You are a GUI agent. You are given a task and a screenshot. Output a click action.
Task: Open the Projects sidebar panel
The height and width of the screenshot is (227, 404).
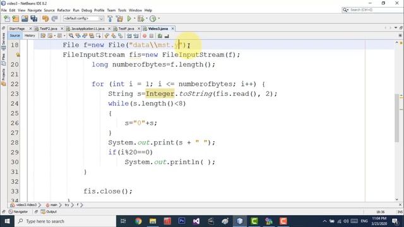[3, 77]
